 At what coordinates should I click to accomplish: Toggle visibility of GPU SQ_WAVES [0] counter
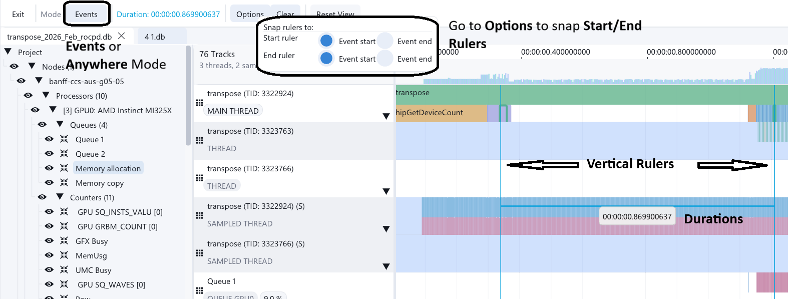(49, 284)
